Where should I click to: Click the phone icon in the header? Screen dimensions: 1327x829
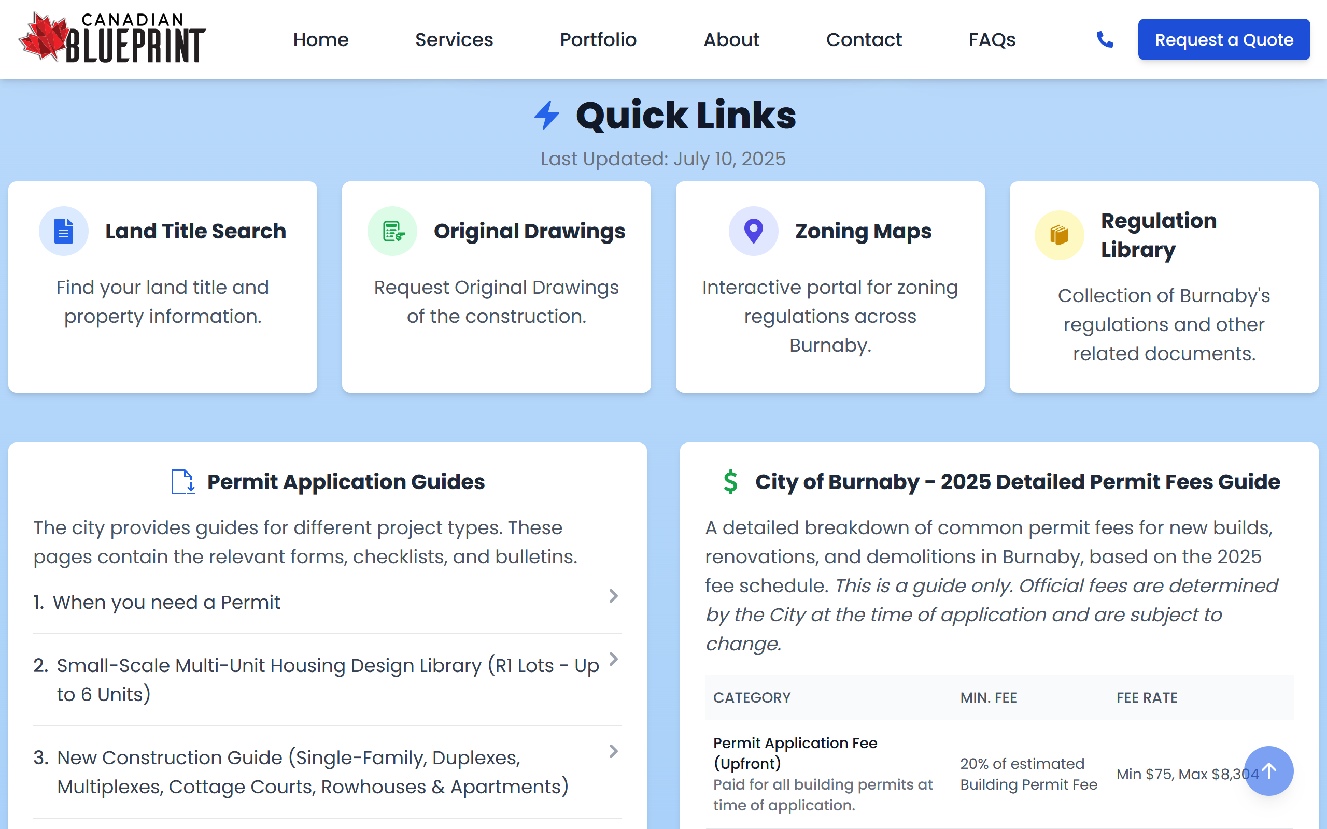[x=1105, y=39]
